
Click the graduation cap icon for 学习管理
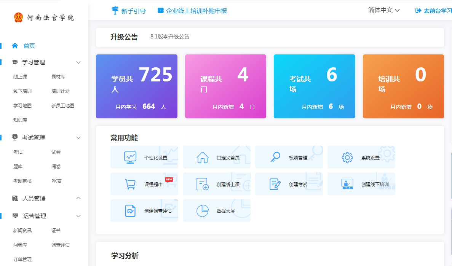tap(15, 62)
